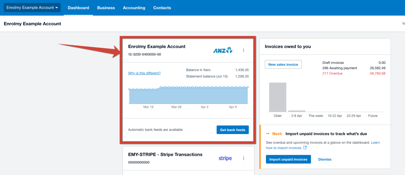
Task: Click the Stripe logo
Action: pyautogui.click(x=225, y=158)
